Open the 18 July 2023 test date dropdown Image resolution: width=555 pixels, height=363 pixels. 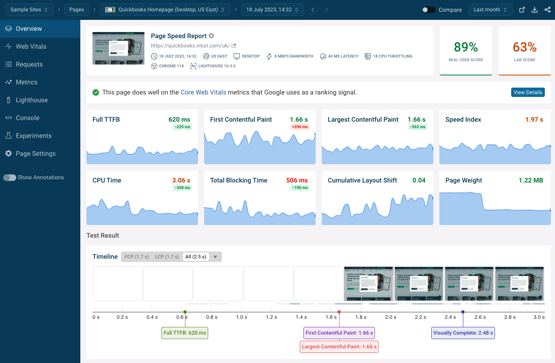pyautogui.click(x=272, y=10)
